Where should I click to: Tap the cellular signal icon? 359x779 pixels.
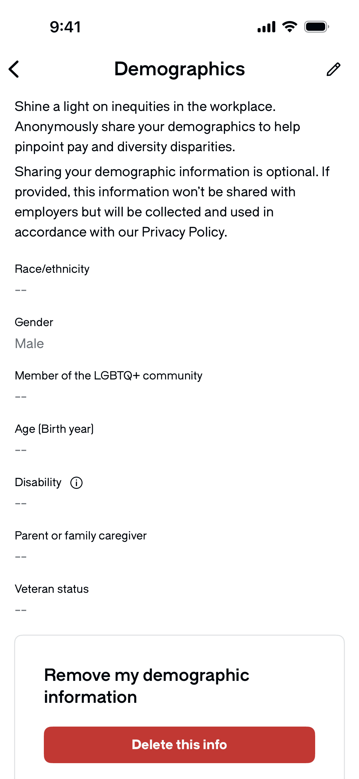point(266,27)
